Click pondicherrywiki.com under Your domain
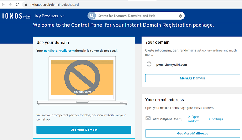 click(x=171, y=64)
